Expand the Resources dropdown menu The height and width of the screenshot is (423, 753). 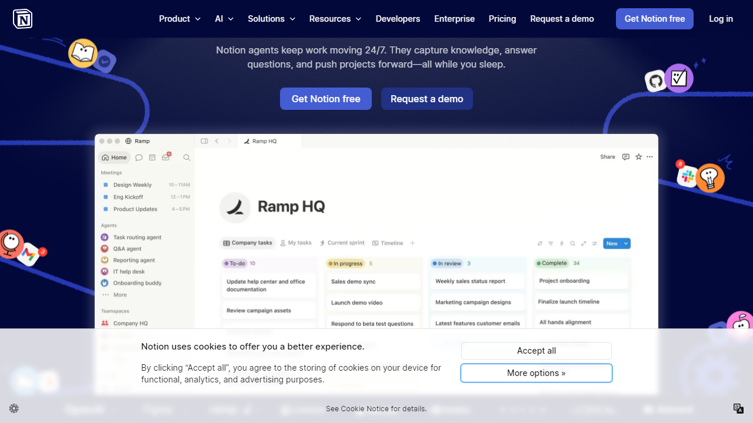[335, 19]
